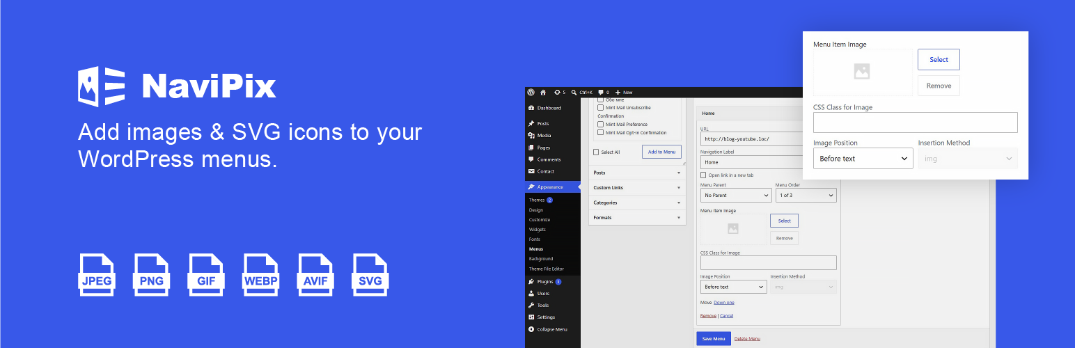Tick Mint Mail Unsubscribe Confirmation checkbox

pyautogui.click(x=600, y=108)
